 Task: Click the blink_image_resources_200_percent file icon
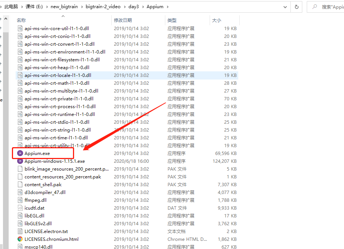(x=20, y=169)
